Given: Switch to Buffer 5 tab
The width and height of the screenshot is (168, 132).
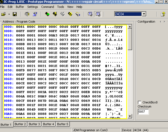Looking at the screenshot, I should click(x=63, y=124).
